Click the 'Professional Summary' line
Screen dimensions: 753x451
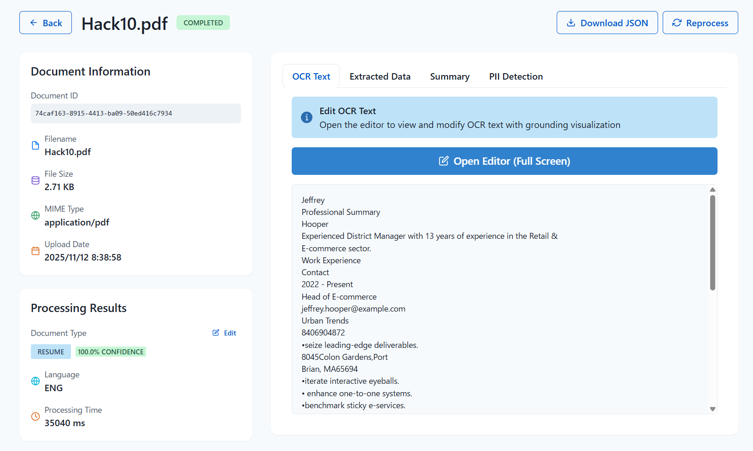[x=341, y=212]
